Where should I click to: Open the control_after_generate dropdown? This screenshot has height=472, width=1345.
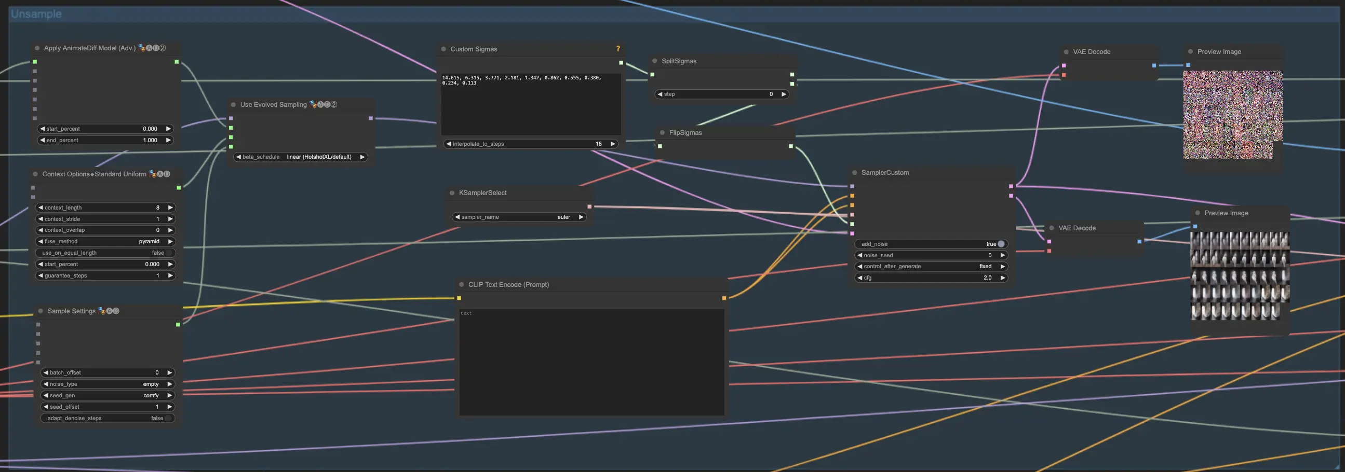pos(931,267)
